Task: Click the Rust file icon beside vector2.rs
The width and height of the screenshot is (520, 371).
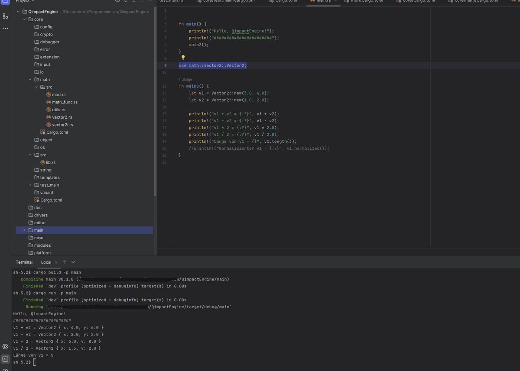Action: pyautogui.click(x=48, y=117)
